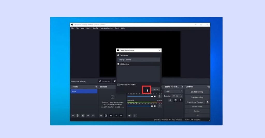The height and width of the screenshot is (138, 265).
Task: Click the Filters icon beside Properties
Action: [x=115, y=81]
